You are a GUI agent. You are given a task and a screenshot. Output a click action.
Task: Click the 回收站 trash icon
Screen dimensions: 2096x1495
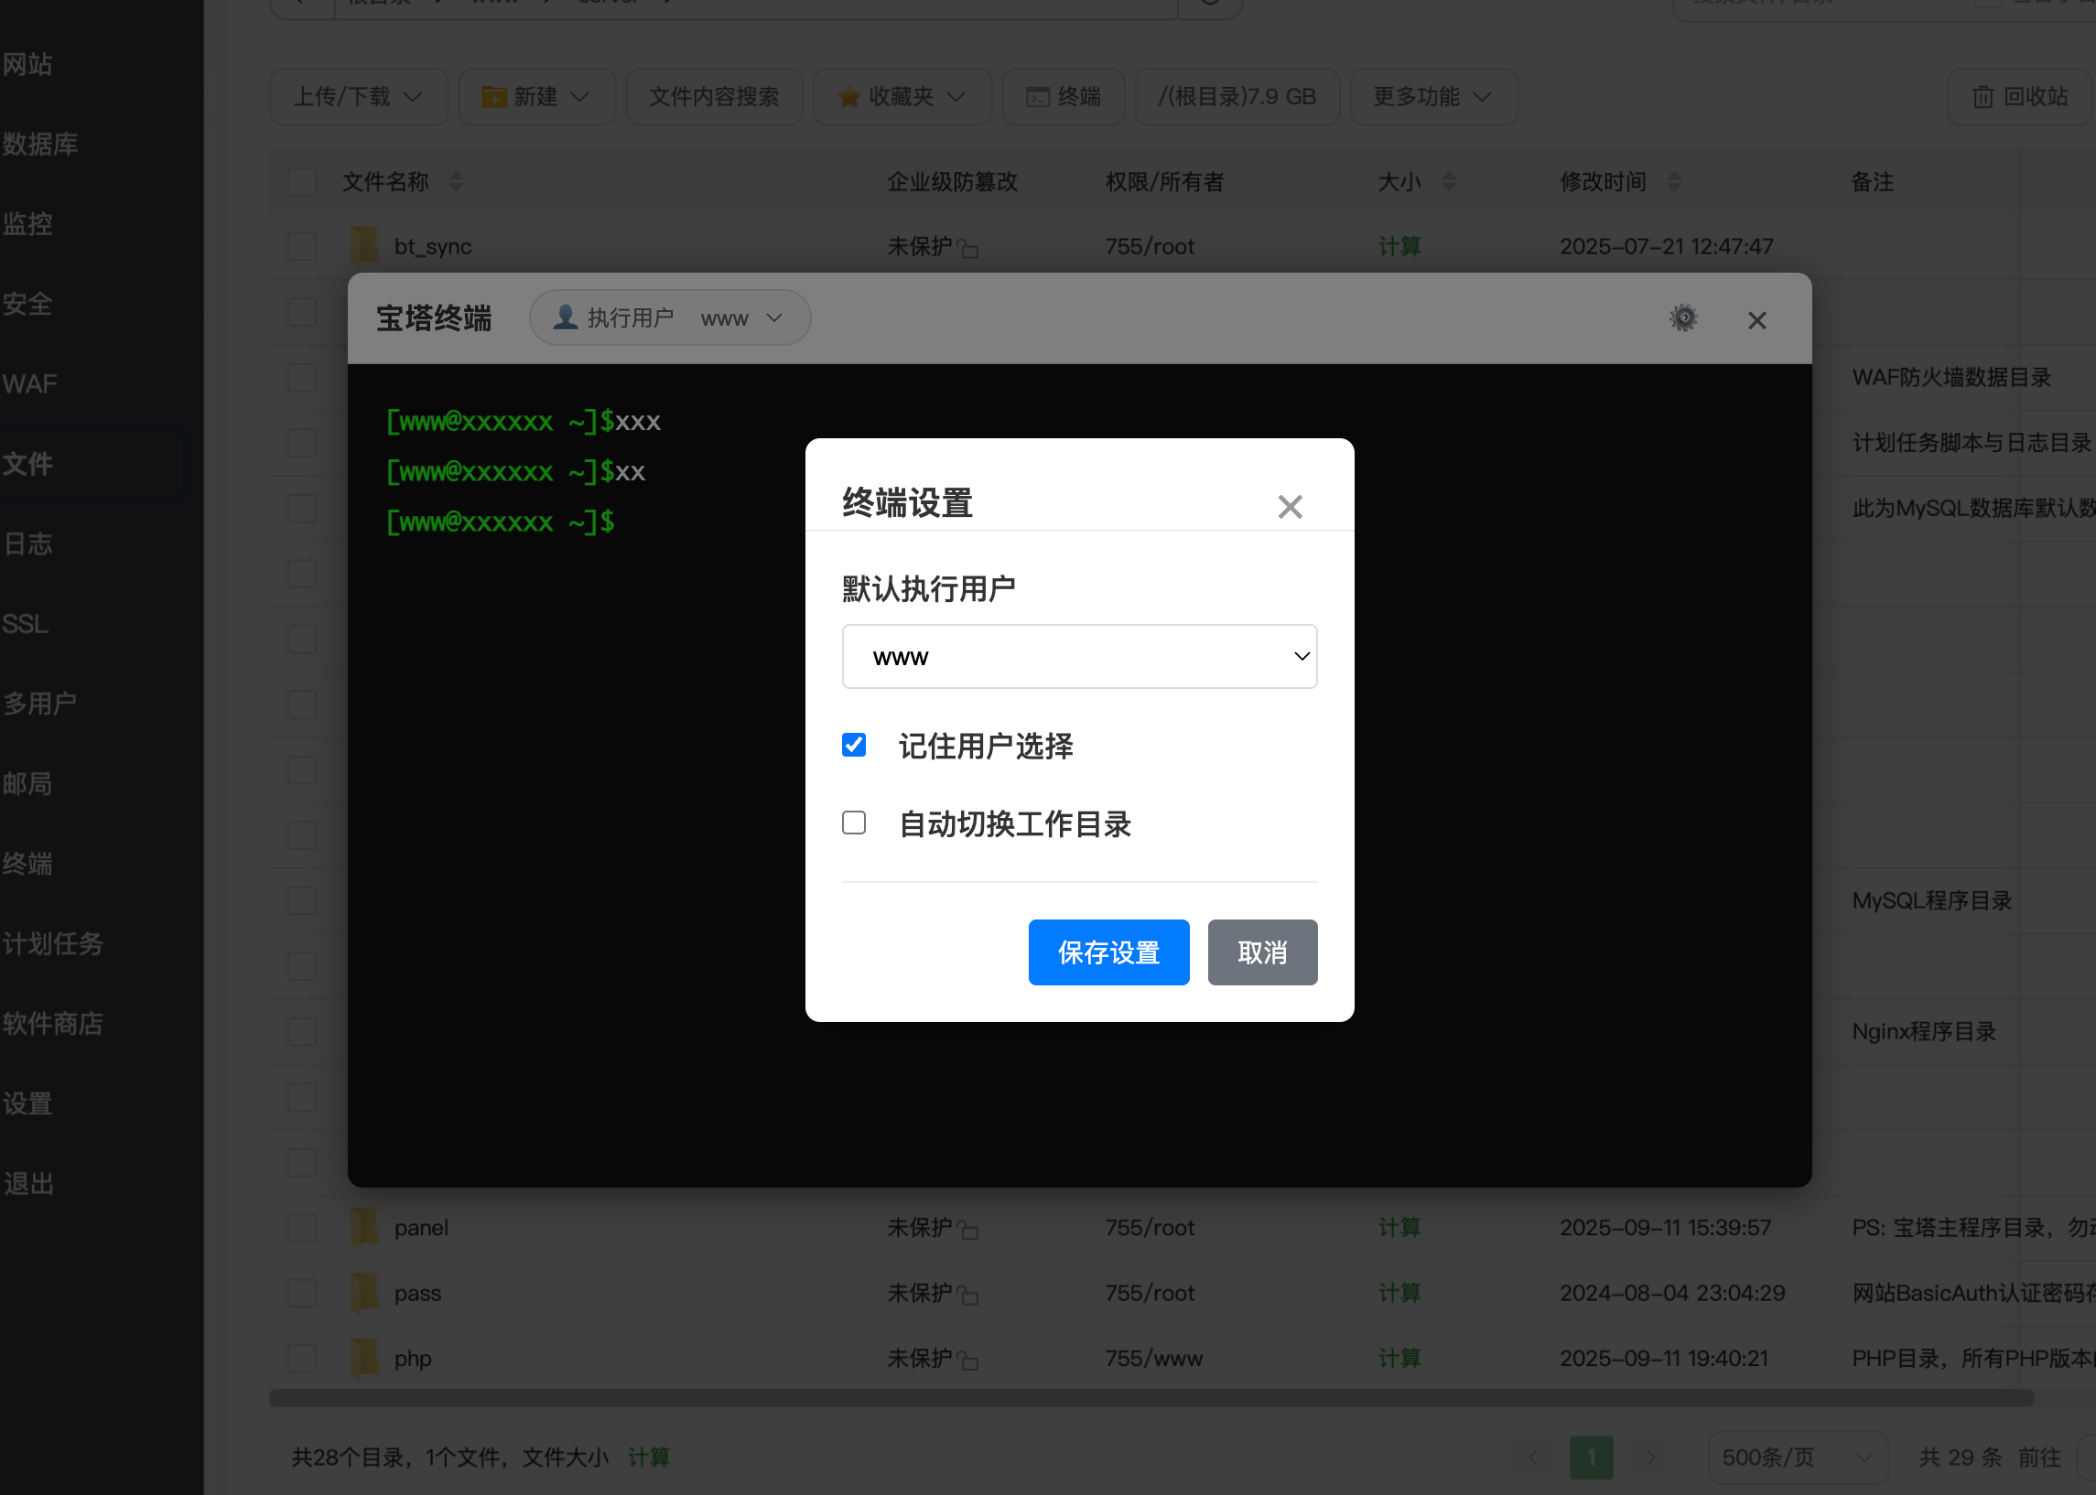tap(1983, 97)
